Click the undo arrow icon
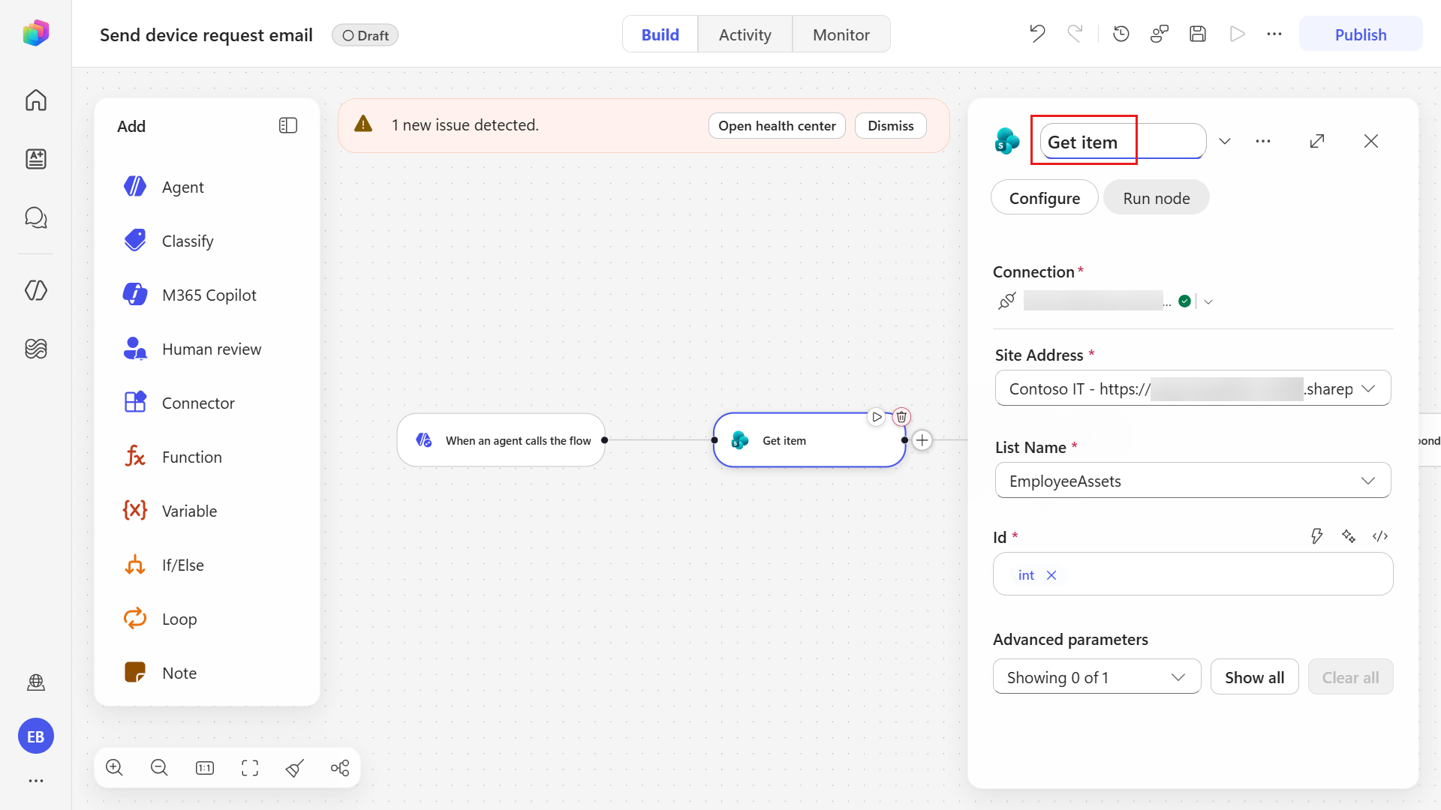 (1037, 34)
